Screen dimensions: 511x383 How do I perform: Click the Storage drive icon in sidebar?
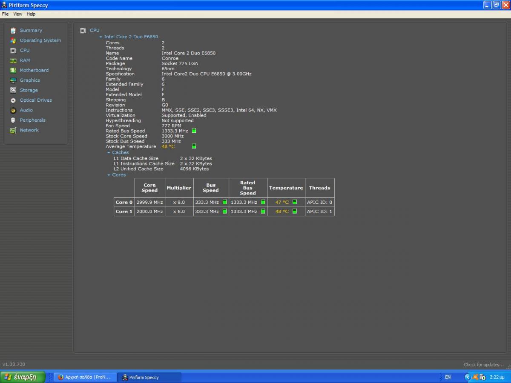click(x=13, y=90)
